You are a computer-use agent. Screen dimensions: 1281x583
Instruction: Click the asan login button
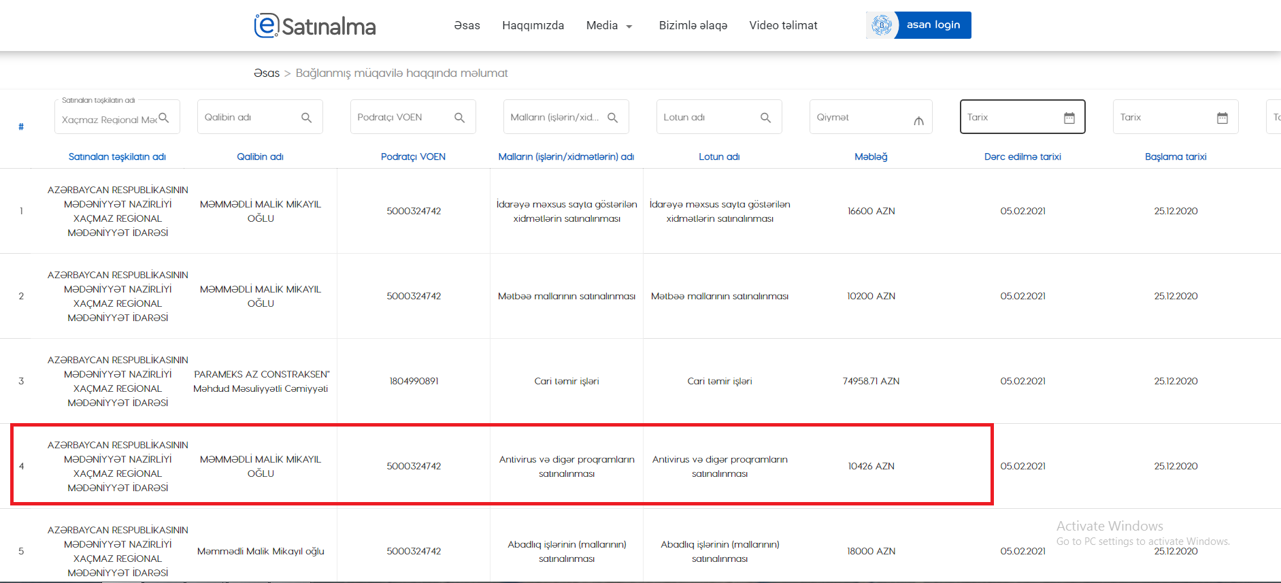pos(932,25)
